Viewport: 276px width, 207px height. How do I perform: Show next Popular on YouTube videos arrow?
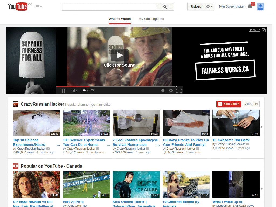pyautogui.click(x=261, y=189)
